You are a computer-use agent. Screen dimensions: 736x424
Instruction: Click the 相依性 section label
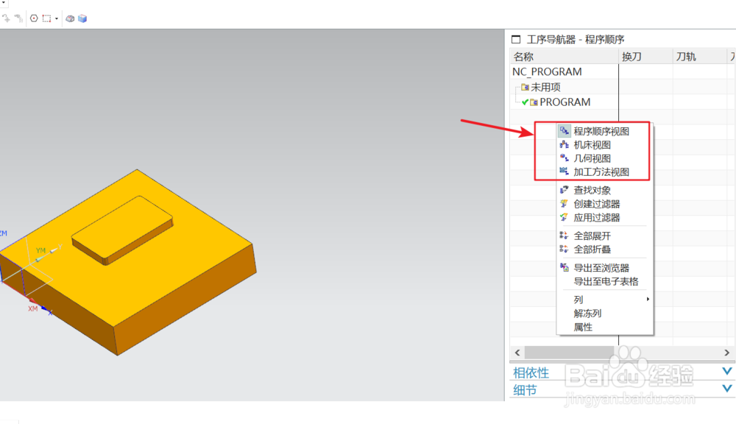pyautogui.click(x=531, y=372)
